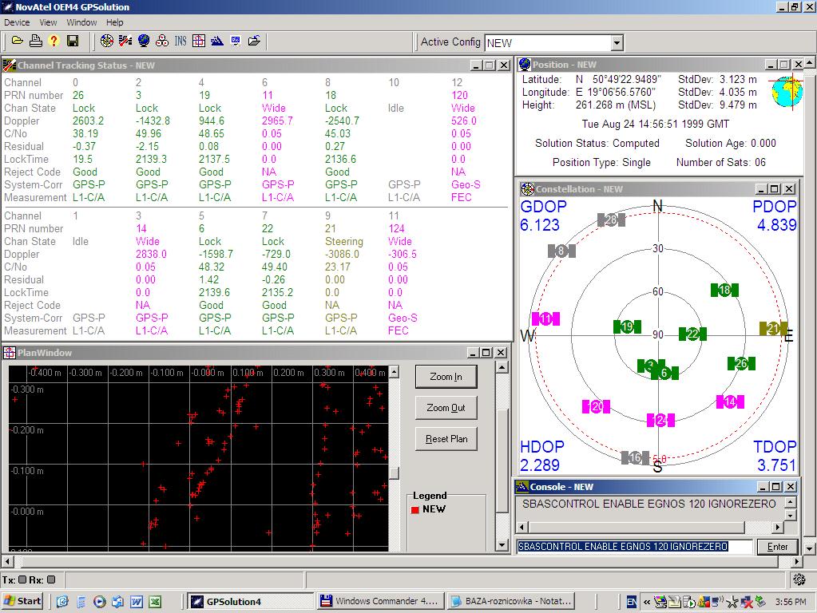
Task: Open the INS window from the toolbar
Action: click(x=180, y=42)
